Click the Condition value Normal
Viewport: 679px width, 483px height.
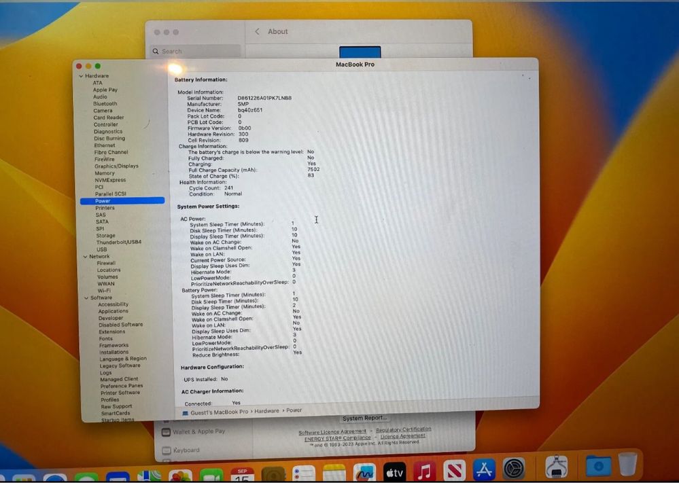tap(233, 194)
